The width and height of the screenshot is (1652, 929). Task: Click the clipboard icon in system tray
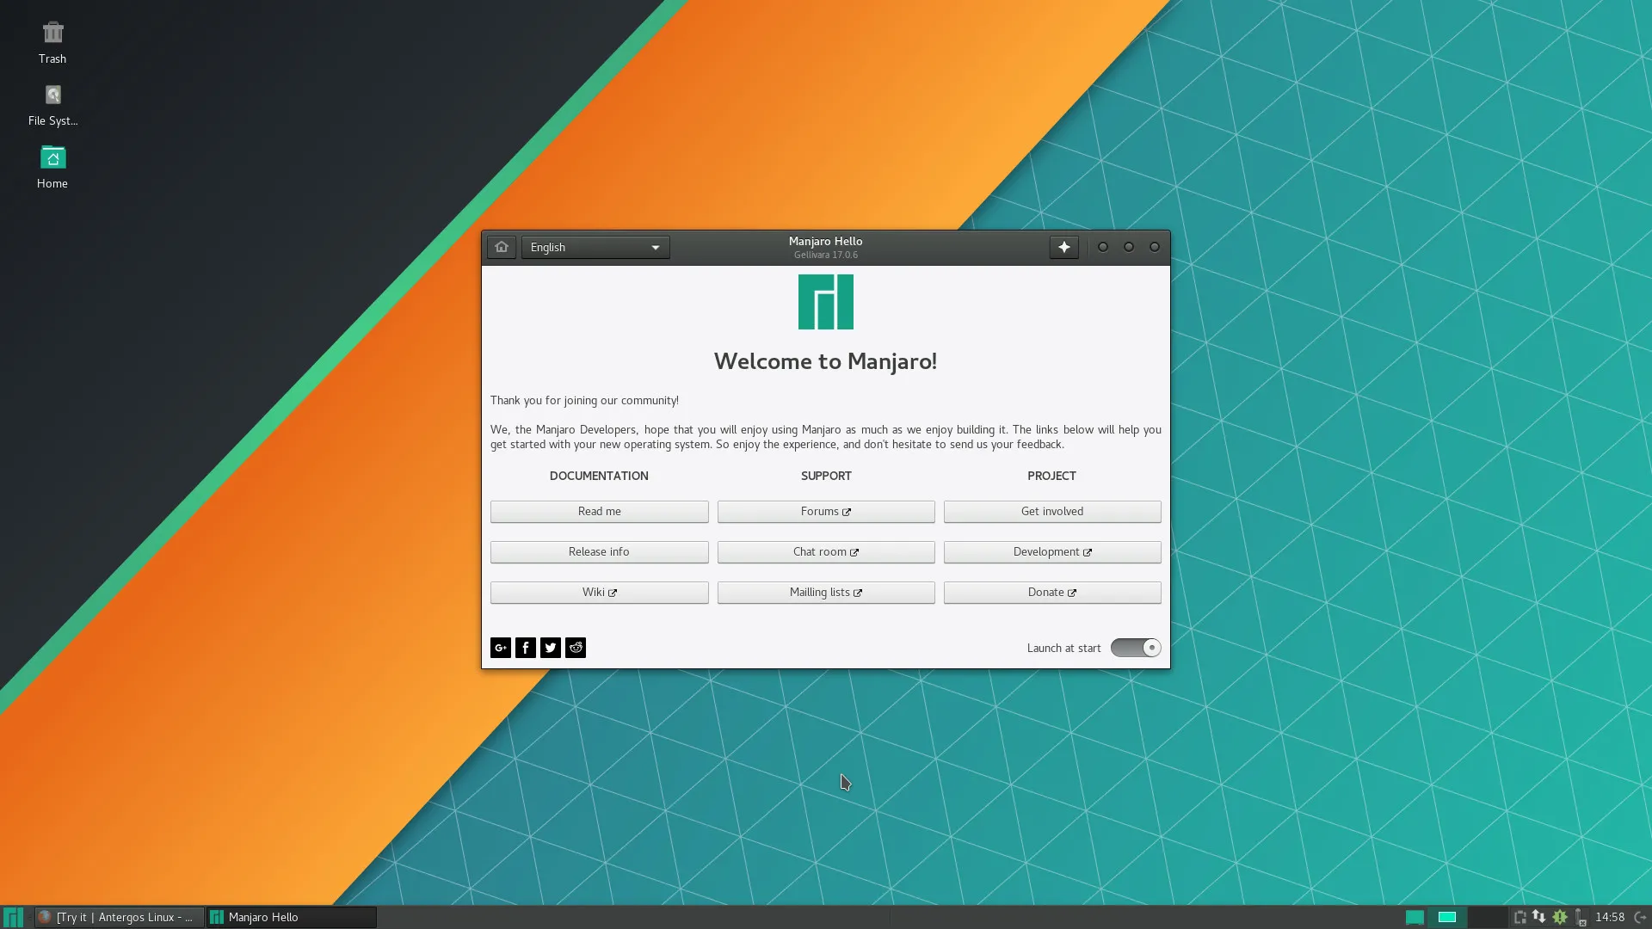pos(1519,917)
